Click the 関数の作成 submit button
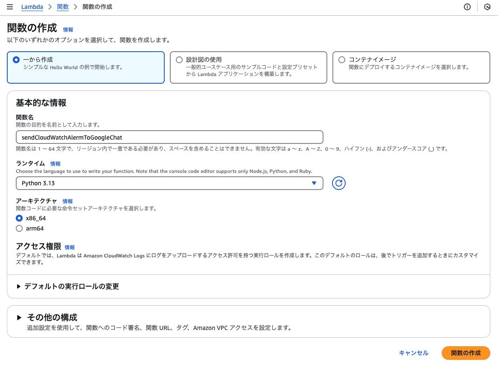The height and width of the screenshot is (365, 498). click(x=466, y=353)
